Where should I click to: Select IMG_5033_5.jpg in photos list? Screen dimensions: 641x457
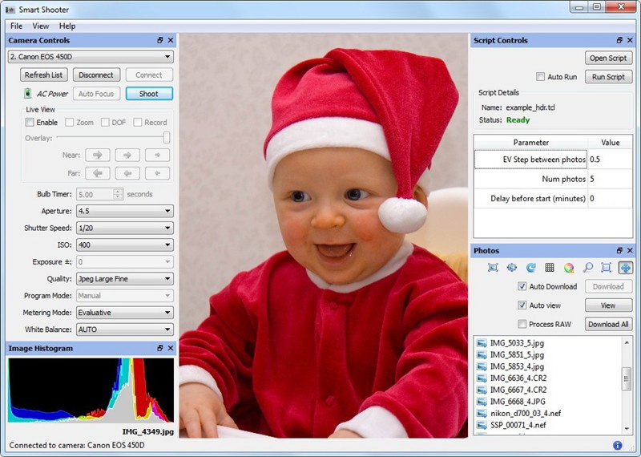[517, 343]
